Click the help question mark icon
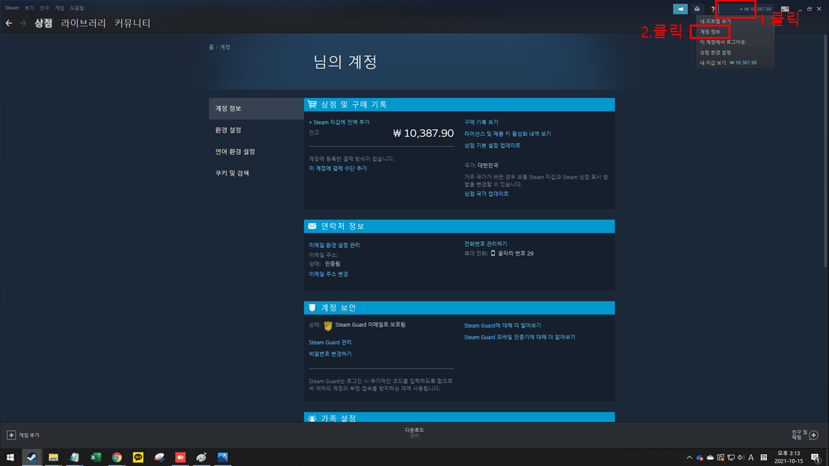829x466 pixels. (x=713, y=9)
